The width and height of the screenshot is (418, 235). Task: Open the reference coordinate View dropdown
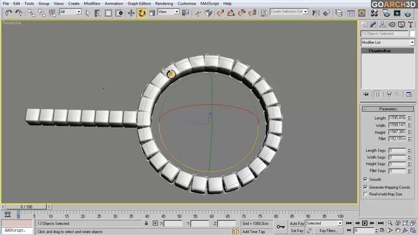pyautogui.click(x=169, y=12)
